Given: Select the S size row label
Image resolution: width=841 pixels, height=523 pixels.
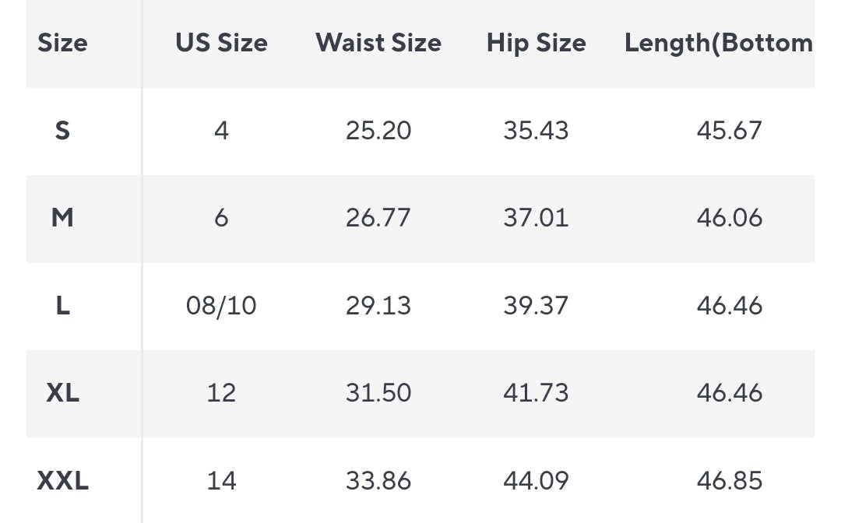Looking at the screenshot, I should pyautogui.click(x=62, y=131).
